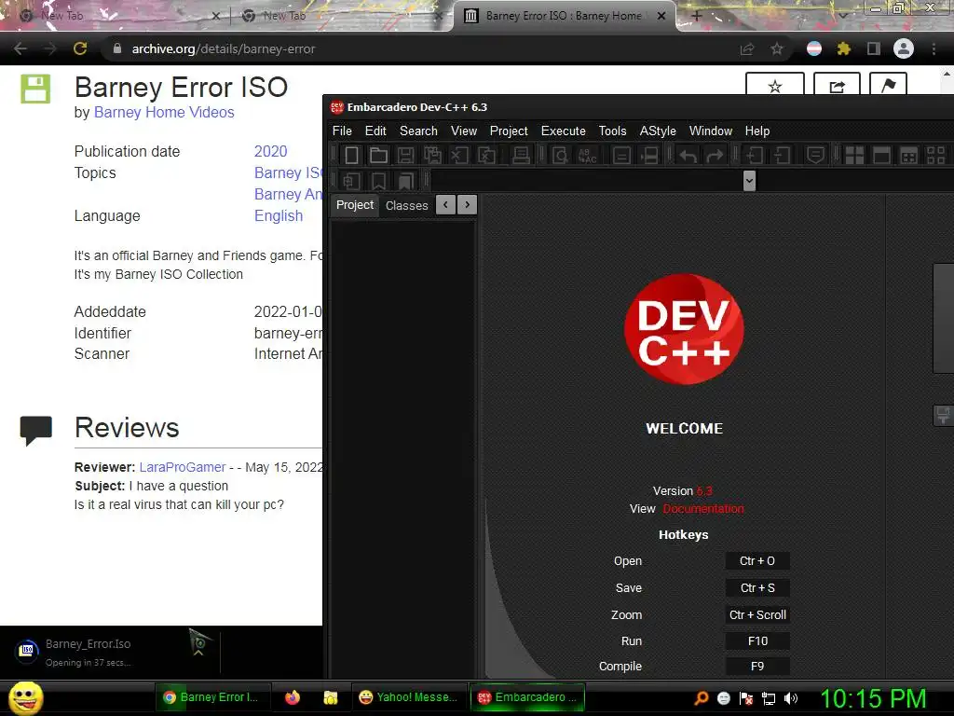
Task: Open Chrome profile avatar menu
Action: pos(904,48)
